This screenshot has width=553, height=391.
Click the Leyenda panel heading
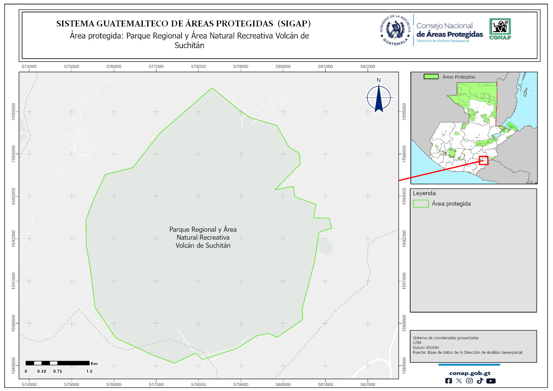tap(424, 193)
